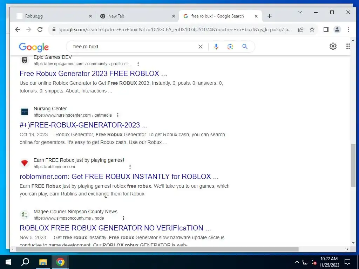
Task: Click the horizontal scrollbar thumb
Action: (x=157, y=249)
